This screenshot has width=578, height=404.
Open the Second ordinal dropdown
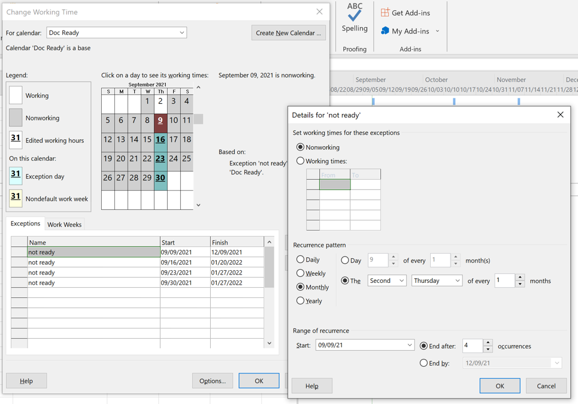pos(387,281)
